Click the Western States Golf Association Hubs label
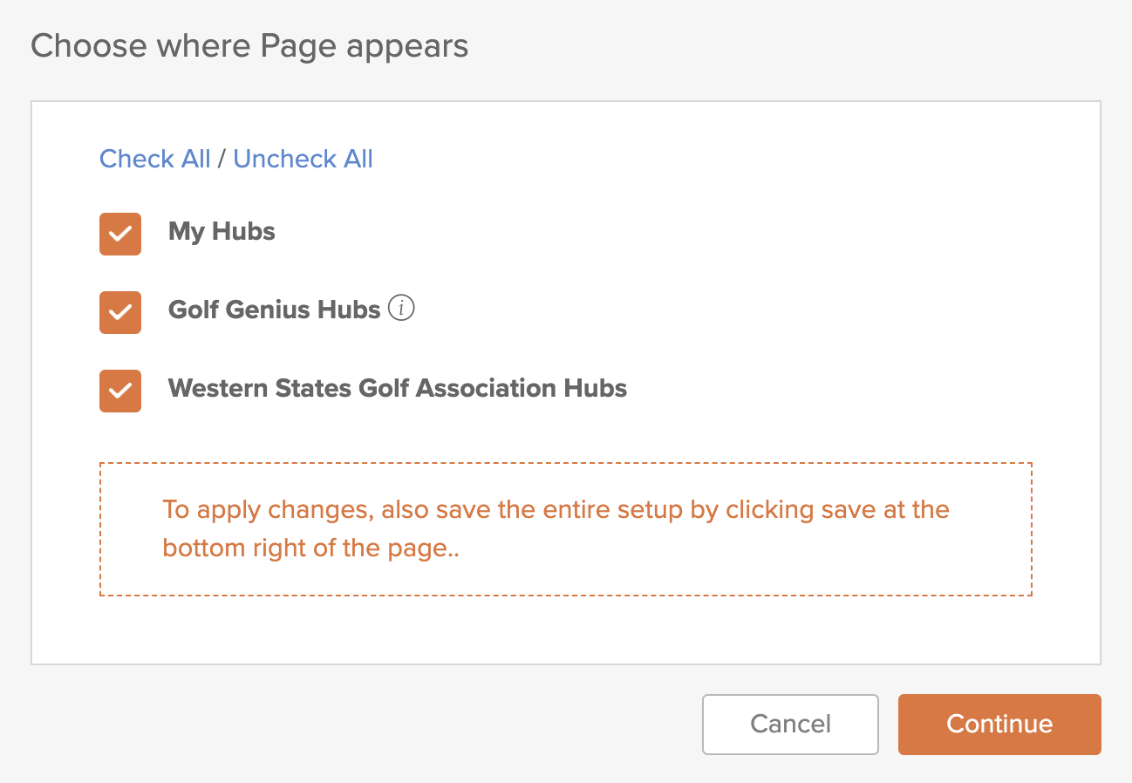The image size is (1132, 783). click(x=398, y=388)
